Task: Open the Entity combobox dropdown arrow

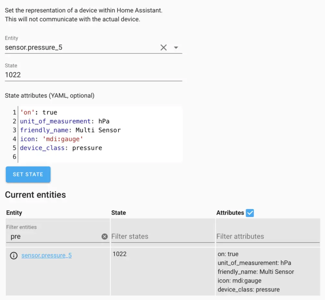Action: click(176, 47)
